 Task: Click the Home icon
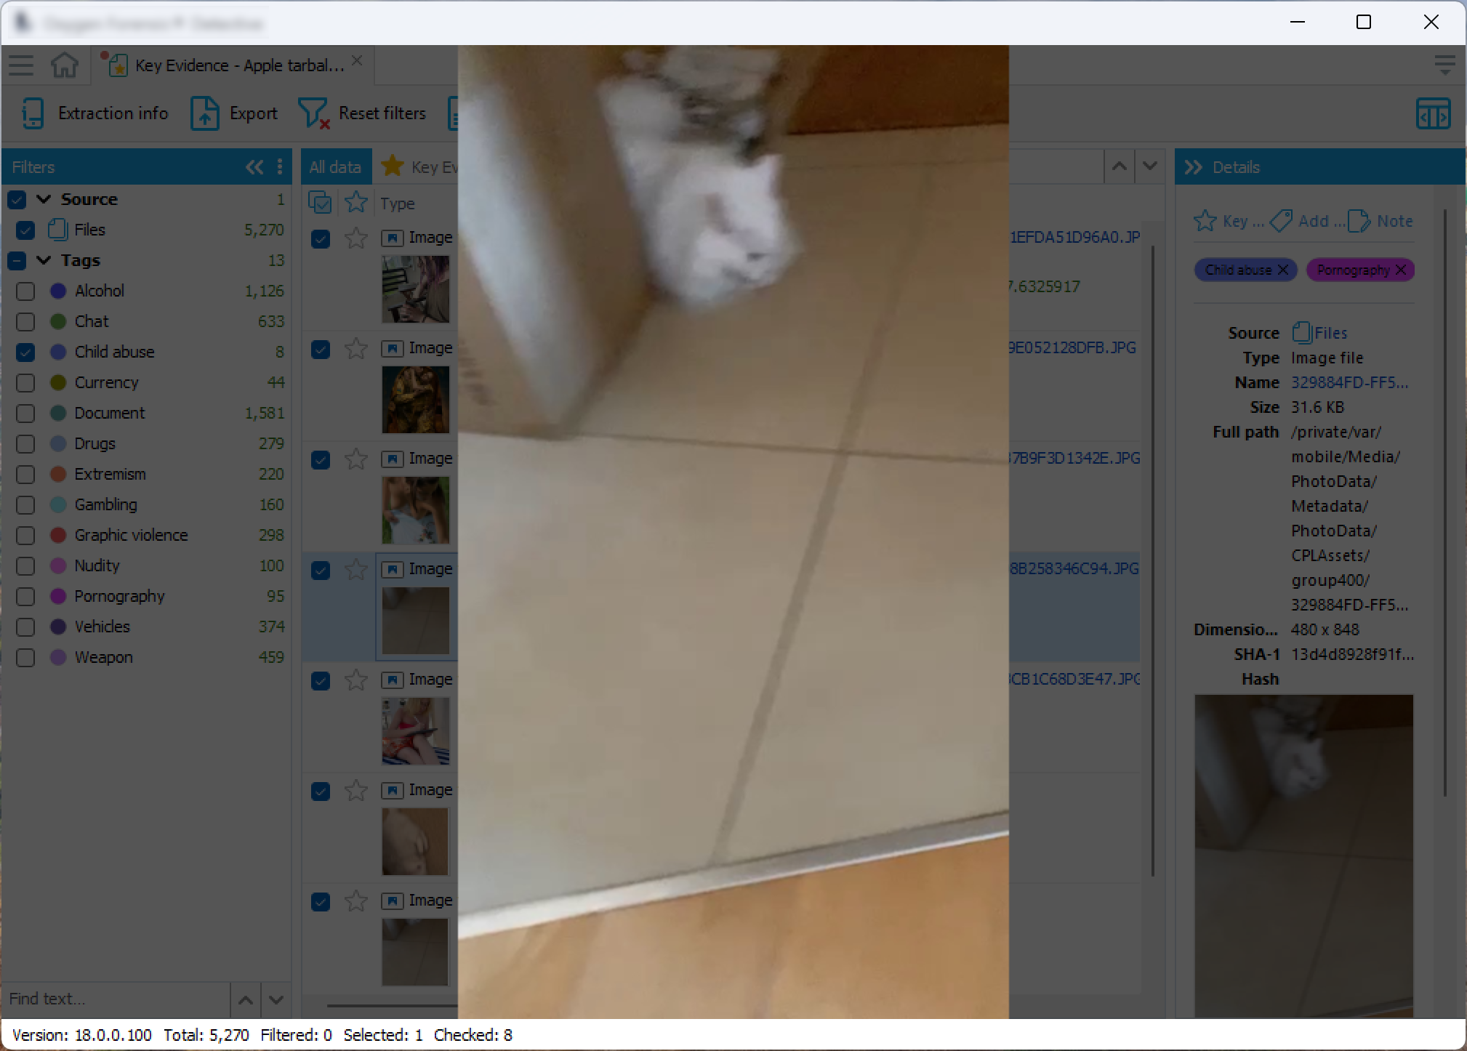point(65,65)
